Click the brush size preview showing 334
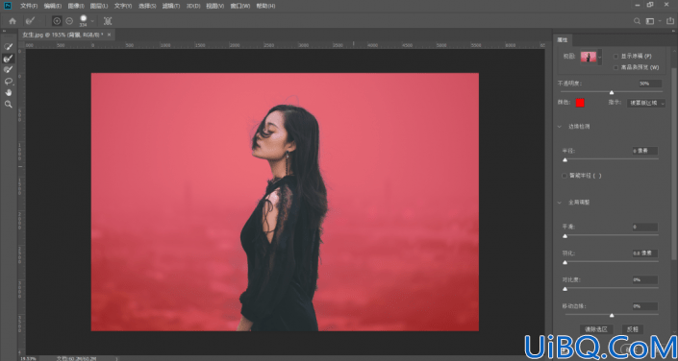 pyautogui.click(x=83, y=21)
